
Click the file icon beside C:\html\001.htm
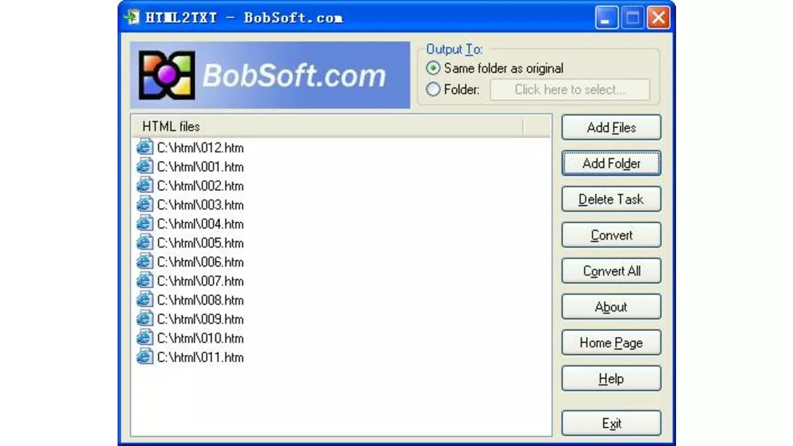point(144,167)
